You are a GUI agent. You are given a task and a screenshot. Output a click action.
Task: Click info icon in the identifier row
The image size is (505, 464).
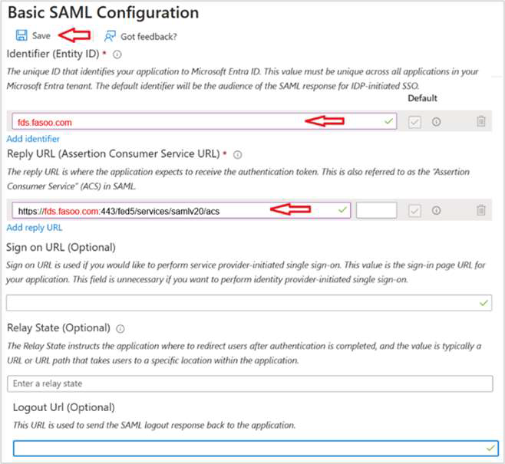point(436,122)
